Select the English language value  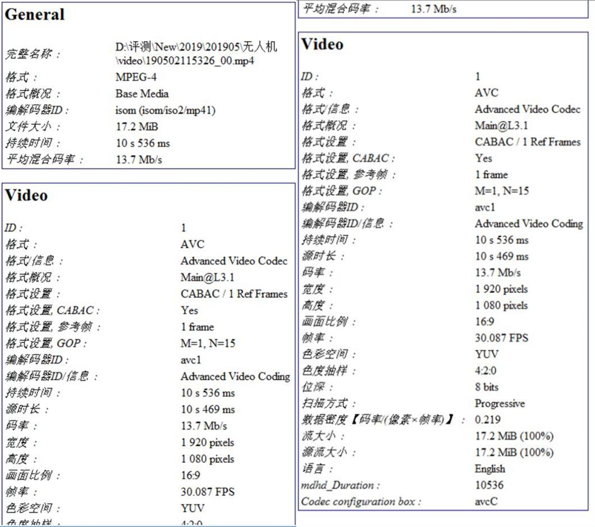[x=489, y=469]
